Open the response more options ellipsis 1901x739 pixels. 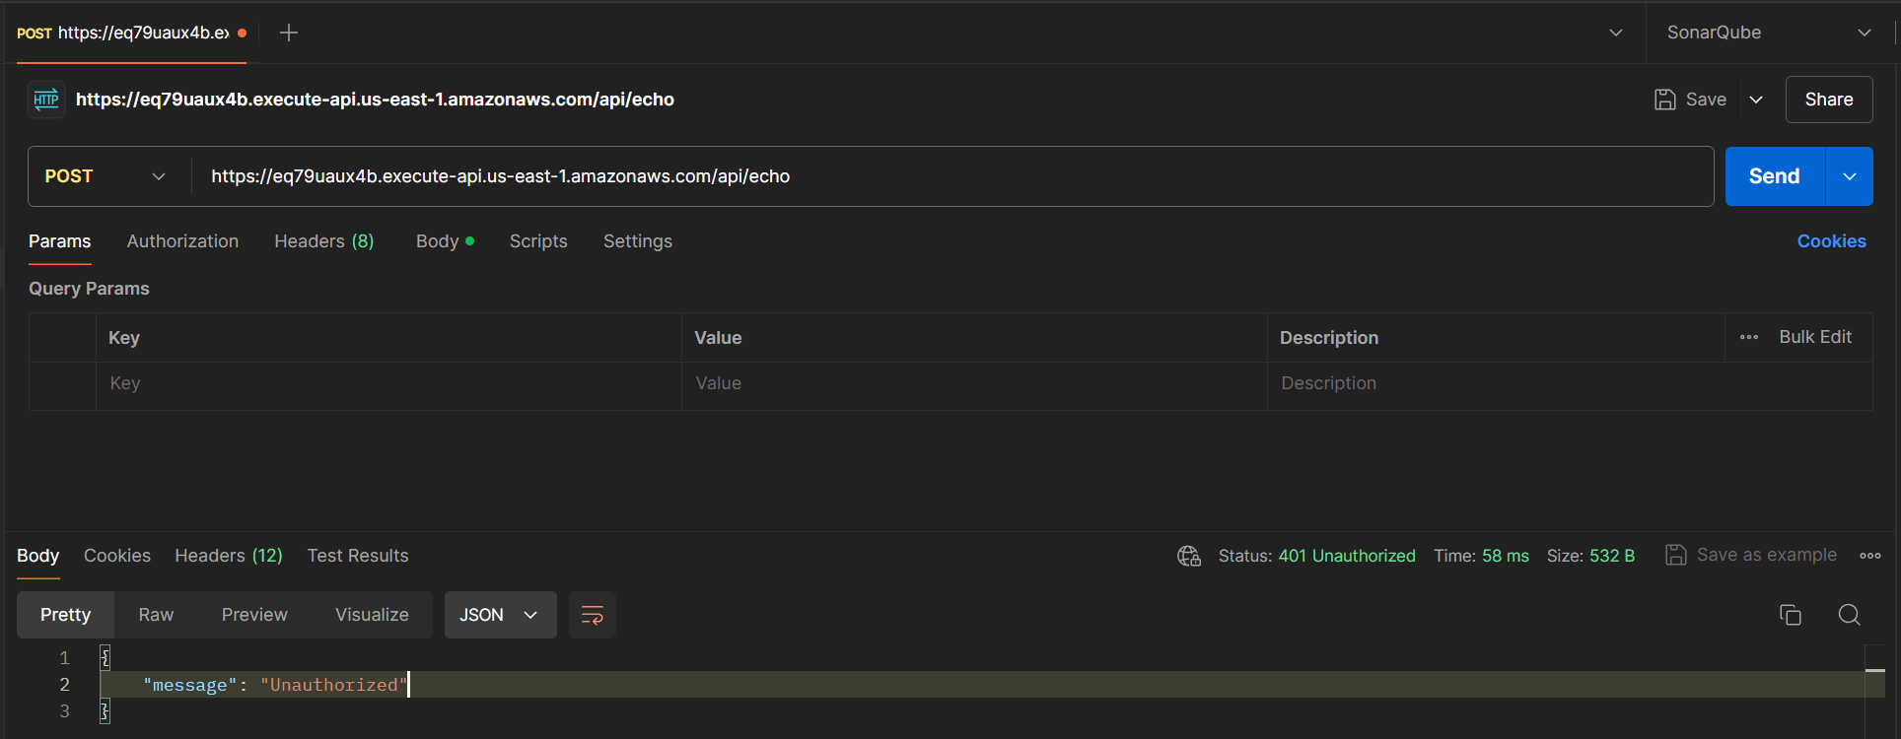pos(1870,556)
